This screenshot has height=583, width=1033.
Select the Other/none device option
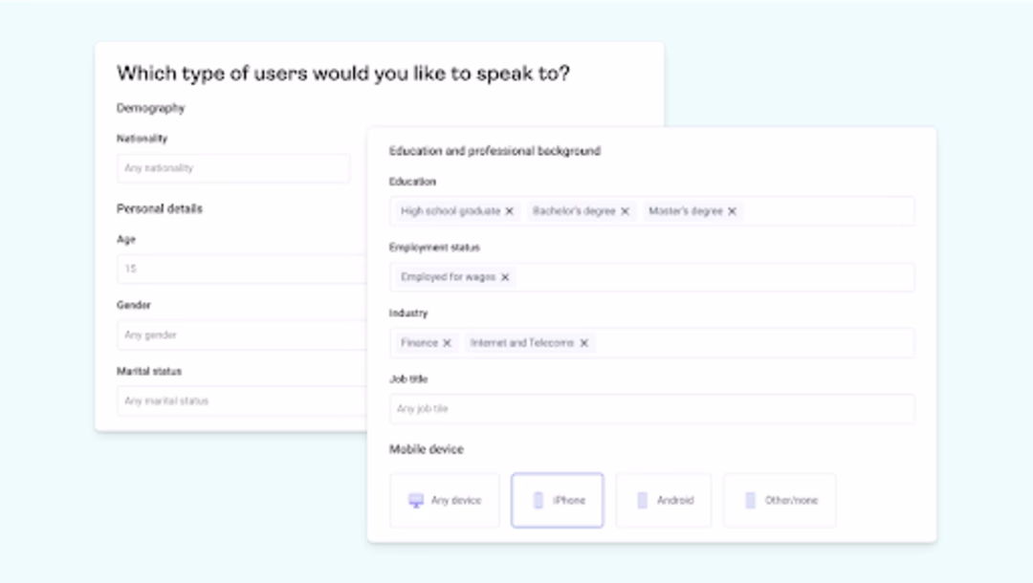coord(780,500)
